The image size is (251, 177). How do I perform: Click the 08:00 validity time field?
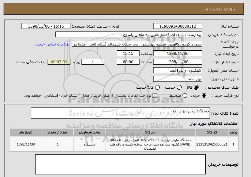coord(128,62)
